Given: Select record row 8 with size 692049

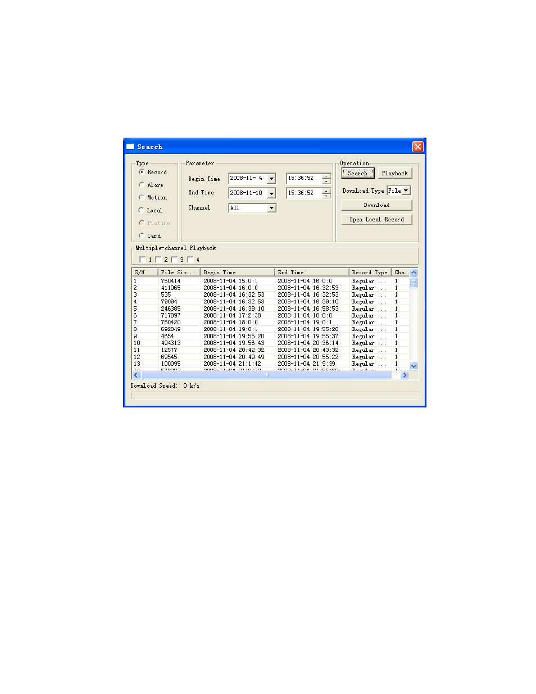Looking at the screenshot, I should click(271, 329).
